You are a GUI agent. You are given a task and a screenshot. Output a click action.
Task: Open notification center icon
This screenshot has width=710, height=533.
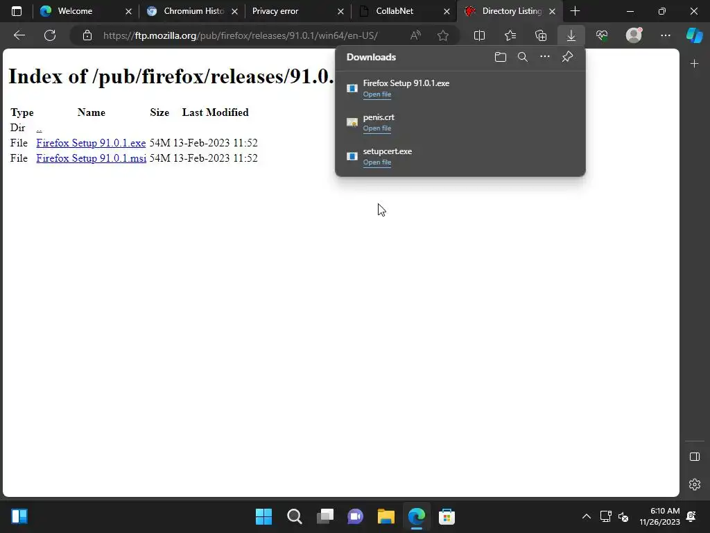[691, 516]
